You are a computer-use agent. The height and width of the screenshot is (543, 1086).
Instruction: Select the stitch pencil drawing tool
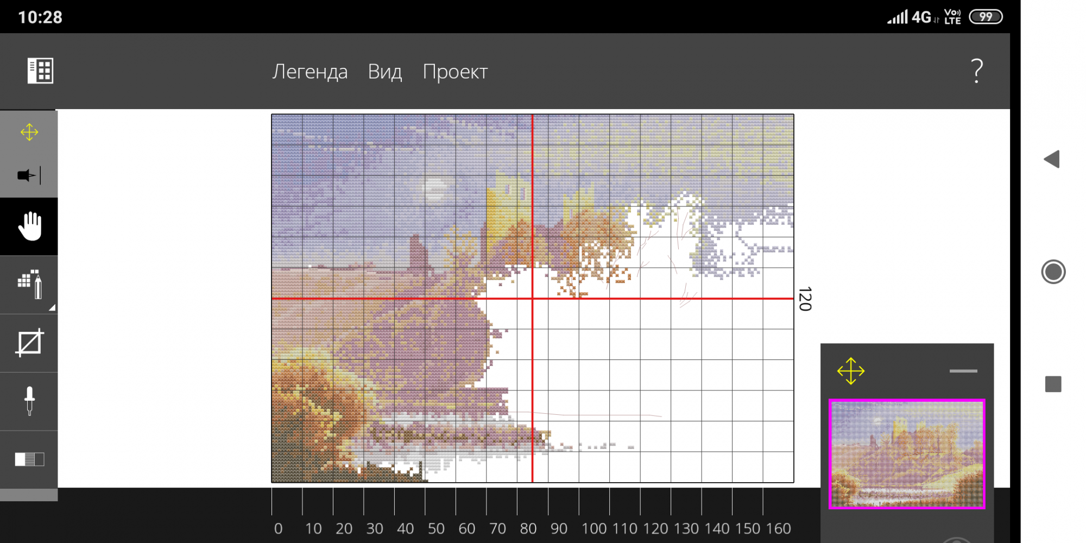pos(29,284)
